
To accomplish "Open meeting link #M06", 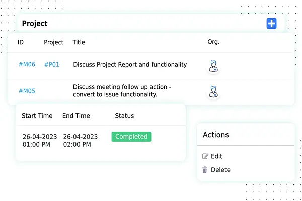I will (x=27, y=65).
